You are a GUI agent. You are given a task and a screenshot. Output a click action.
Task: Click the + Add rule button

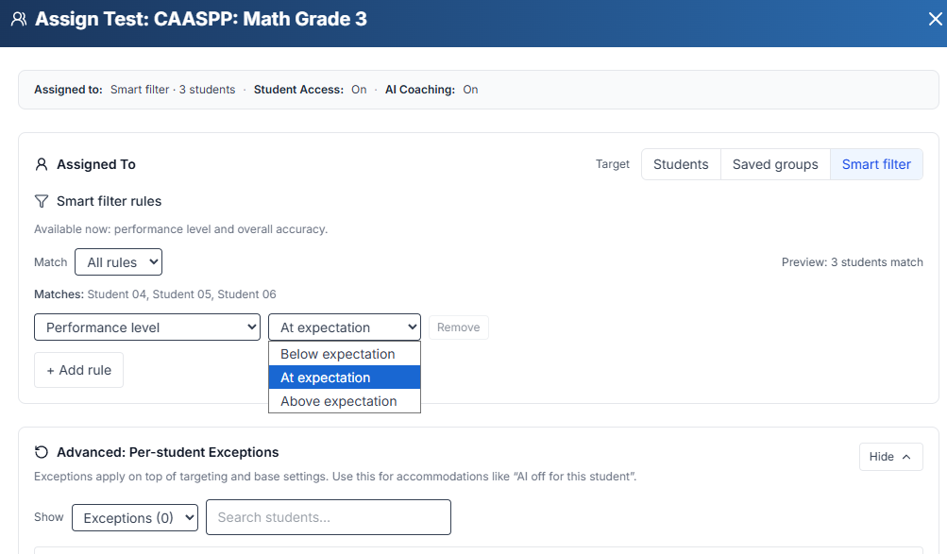(x=78, y=370)
